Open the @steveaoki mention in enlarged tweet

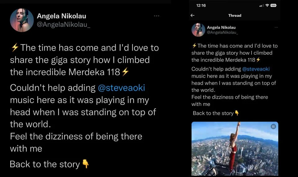(121, 88)
